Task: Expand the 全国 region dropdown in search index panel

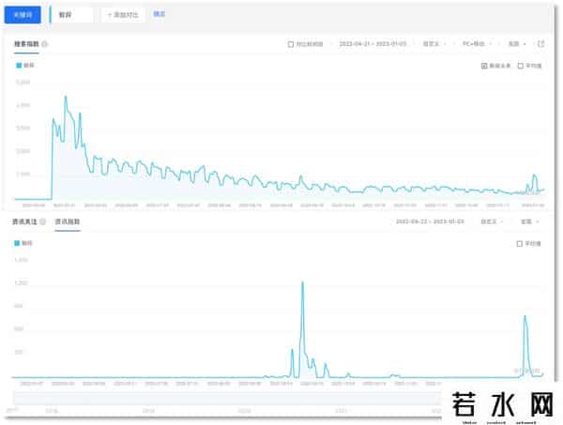Action: 516,44
